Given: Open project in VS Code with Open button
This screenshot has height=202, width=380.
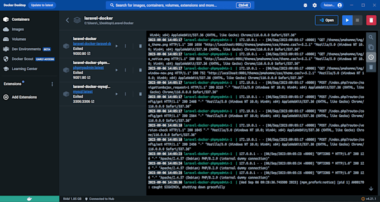Looking at the screenshot, I should coord(326,20).
